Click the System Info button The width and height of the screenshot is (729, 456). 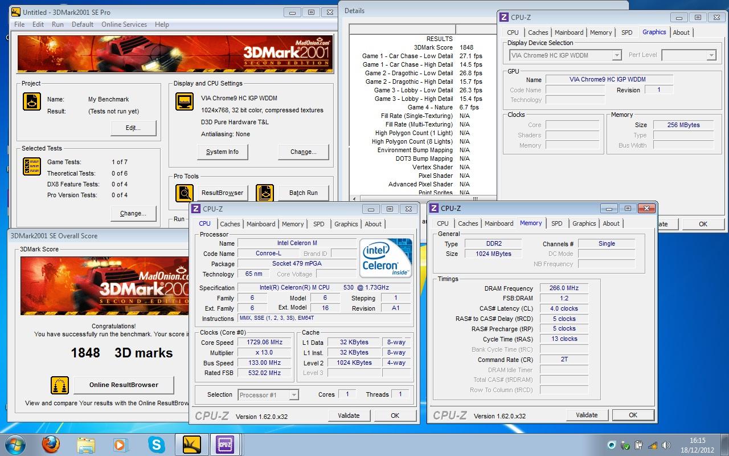pyautogui.click(x=222, y=152)
